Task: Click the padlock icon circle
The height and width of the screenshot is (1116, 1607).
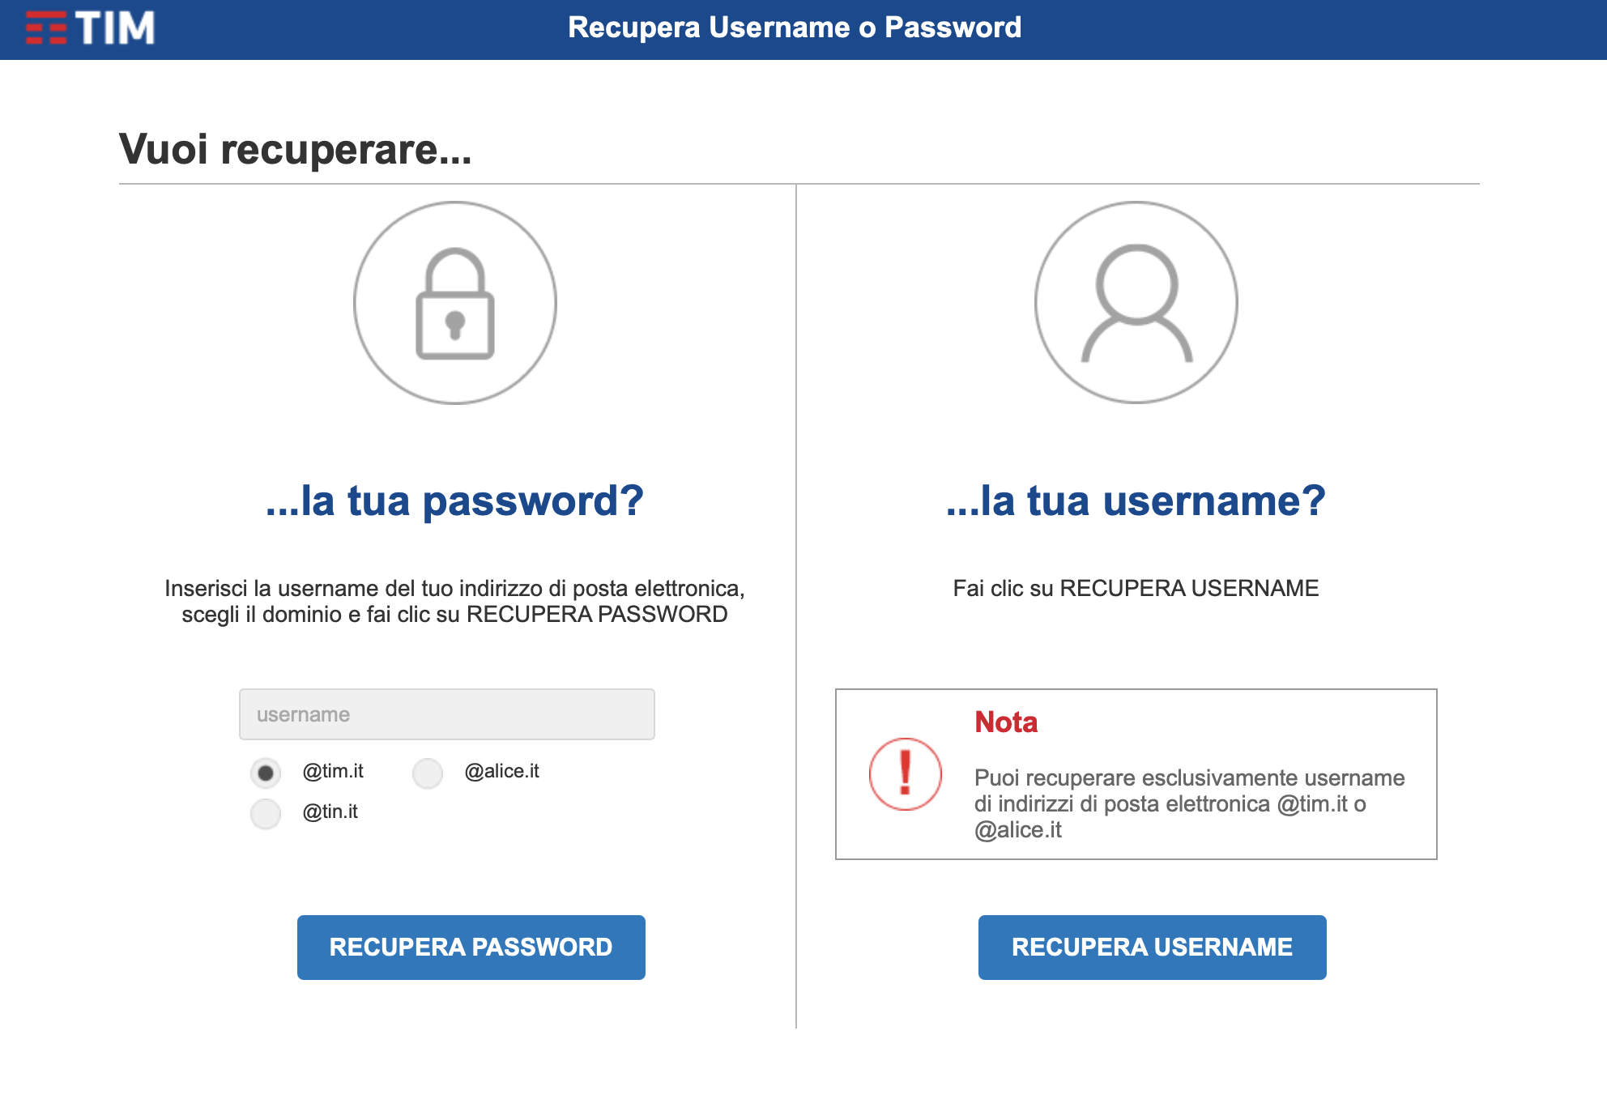Action: click(455, 303)
